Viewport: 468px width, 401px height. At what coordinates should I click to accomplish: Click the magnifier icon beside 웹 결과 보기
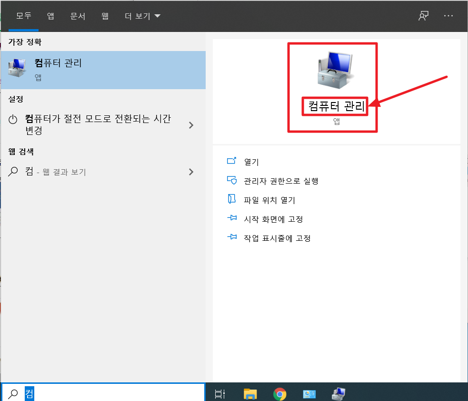pyautogui.click(x=13, y=172)
